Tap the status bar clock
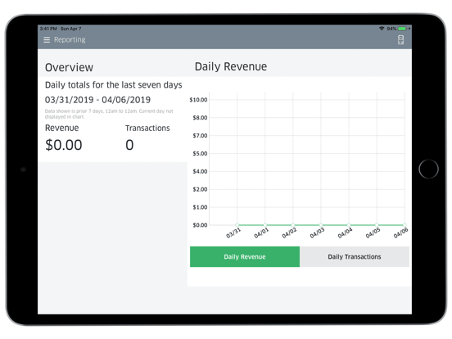The image size is (452, 339). click(x=48, y=29)
